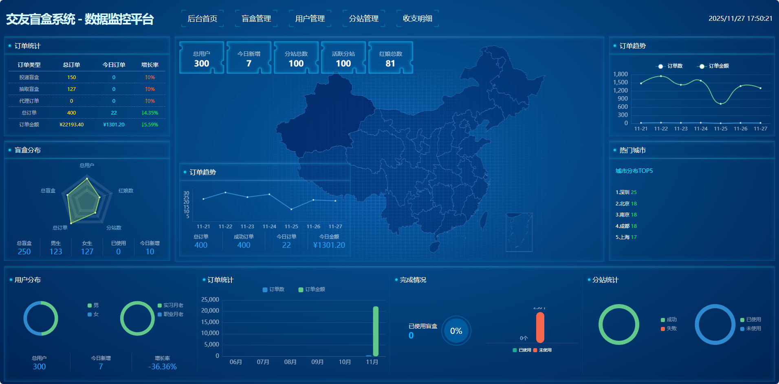Viewport: 779px width, 384px height.
Task: View the 收支明细 page
Action: click(x=417, y=19)
